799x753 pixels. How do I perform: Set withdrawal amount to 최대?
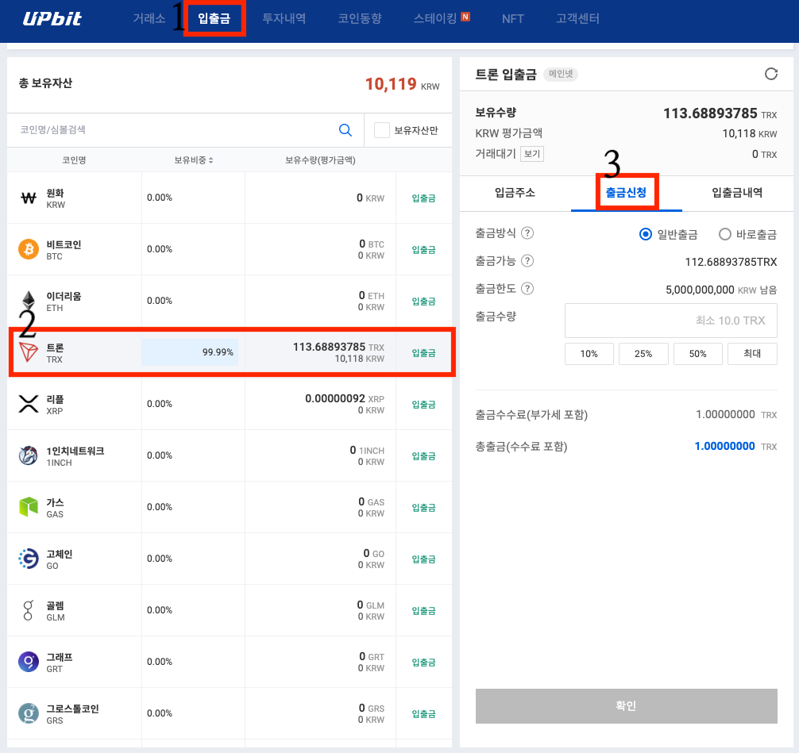752,354
